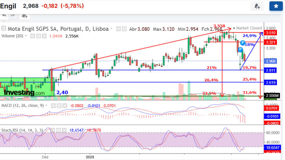
Task: Open the MACD (12, 26, close, 9) dropdown arrow
Action: pos(46,105)
